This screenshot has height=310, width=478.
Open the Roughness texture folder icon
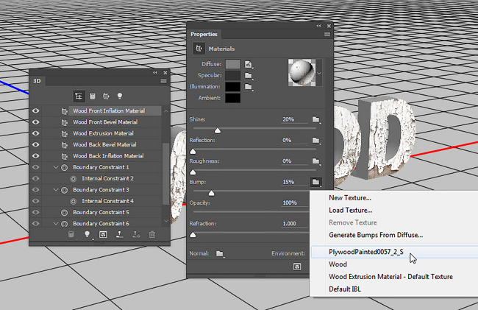(316, 161)
